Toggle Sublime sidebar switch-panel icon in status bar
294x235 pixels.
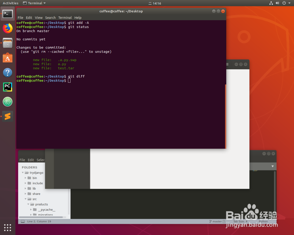pos(23,221)
